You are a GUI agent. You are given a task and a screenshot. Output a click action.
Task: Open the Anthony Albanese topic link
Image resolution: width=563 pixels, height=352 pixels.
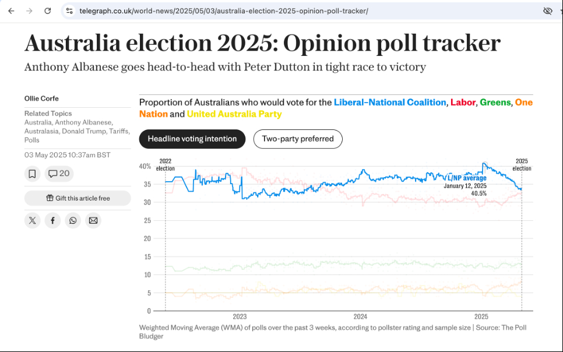85,122
